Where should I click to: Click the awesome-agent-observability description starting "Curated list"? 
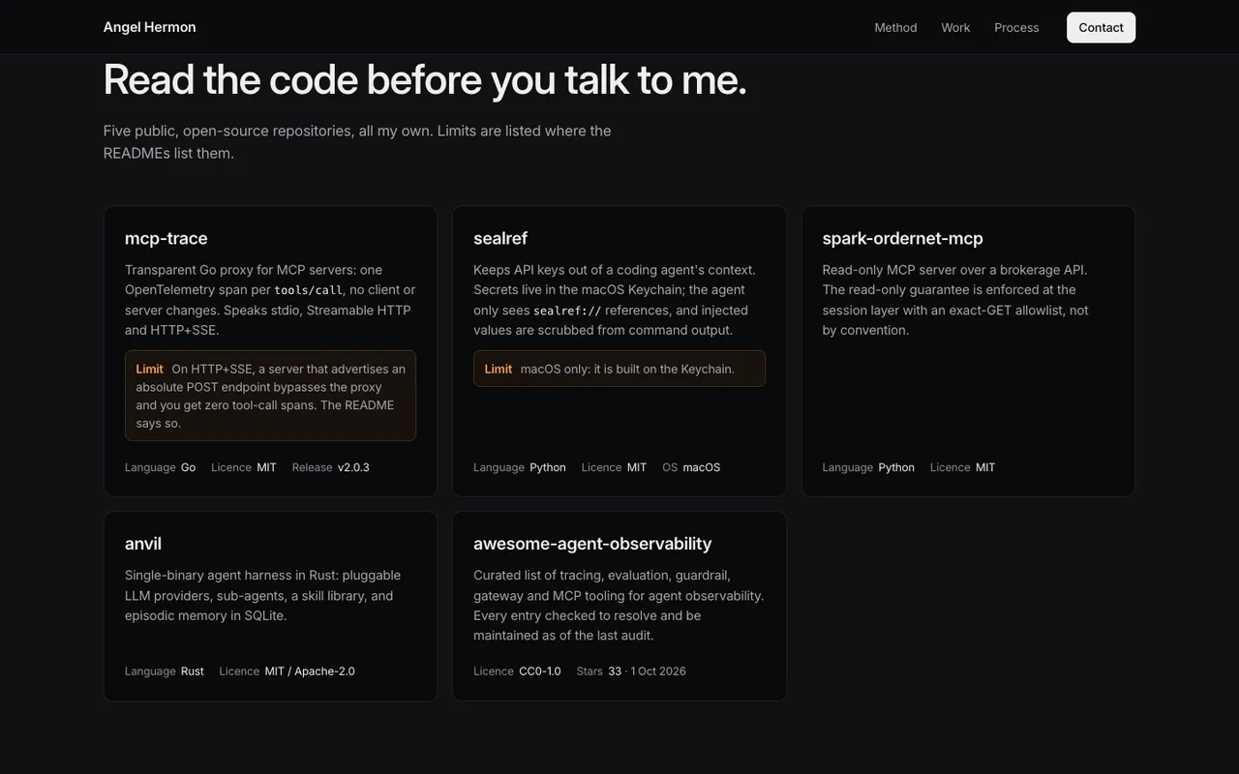[619, 606]
